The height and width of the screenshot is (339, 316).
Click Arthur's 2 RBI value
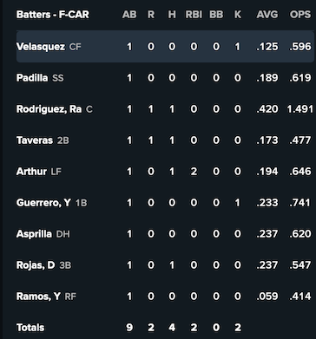[194, 172]
